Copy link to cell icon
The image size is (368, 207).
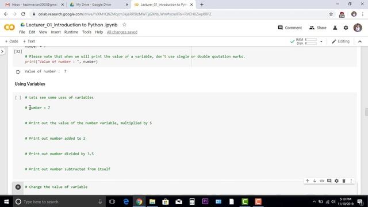(322, 181)
